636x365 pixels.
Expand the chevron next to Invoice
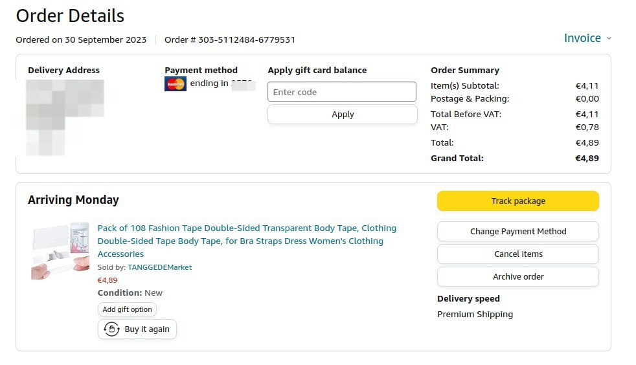point(609,38)
